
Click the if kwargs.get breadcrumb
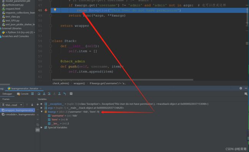click(x=108, y=83)
